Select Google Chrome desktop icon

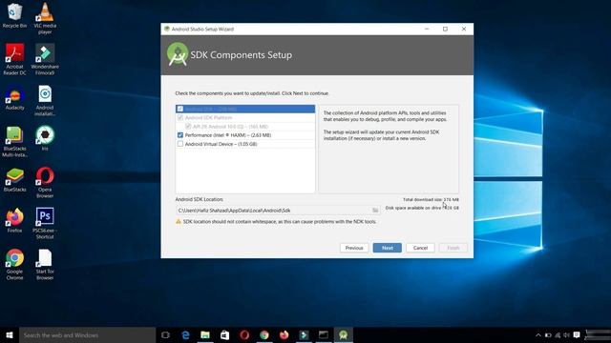coord(15,265)
